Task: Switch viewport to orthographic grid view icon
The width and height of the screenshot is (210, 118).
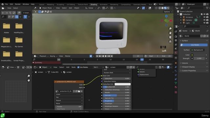Action: tap(170, 41)
